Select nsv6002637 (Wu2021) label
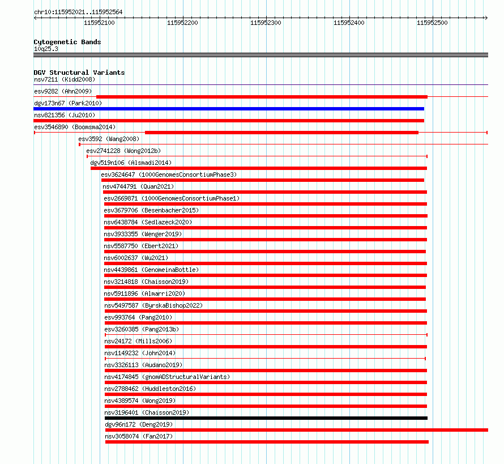The height and width of the screenshot is (464, 504). pyautogui.click(x=136, y=258)
